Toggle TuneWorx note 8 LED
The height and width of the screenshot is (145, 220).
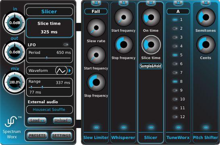pos(175,82)
